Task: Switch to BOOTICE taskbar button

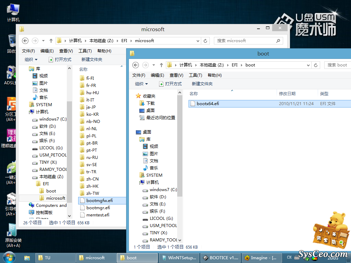Action: (x=221, y=258)
